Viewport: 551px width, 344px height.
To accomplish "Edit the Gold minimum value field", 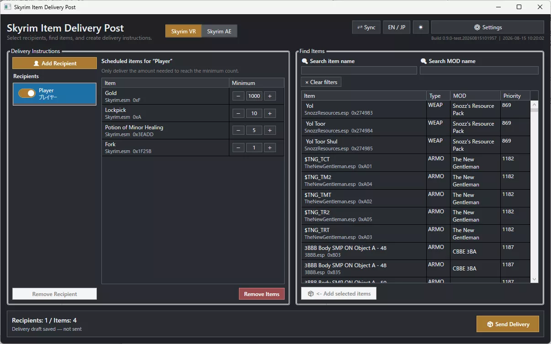I will (254, 96).
